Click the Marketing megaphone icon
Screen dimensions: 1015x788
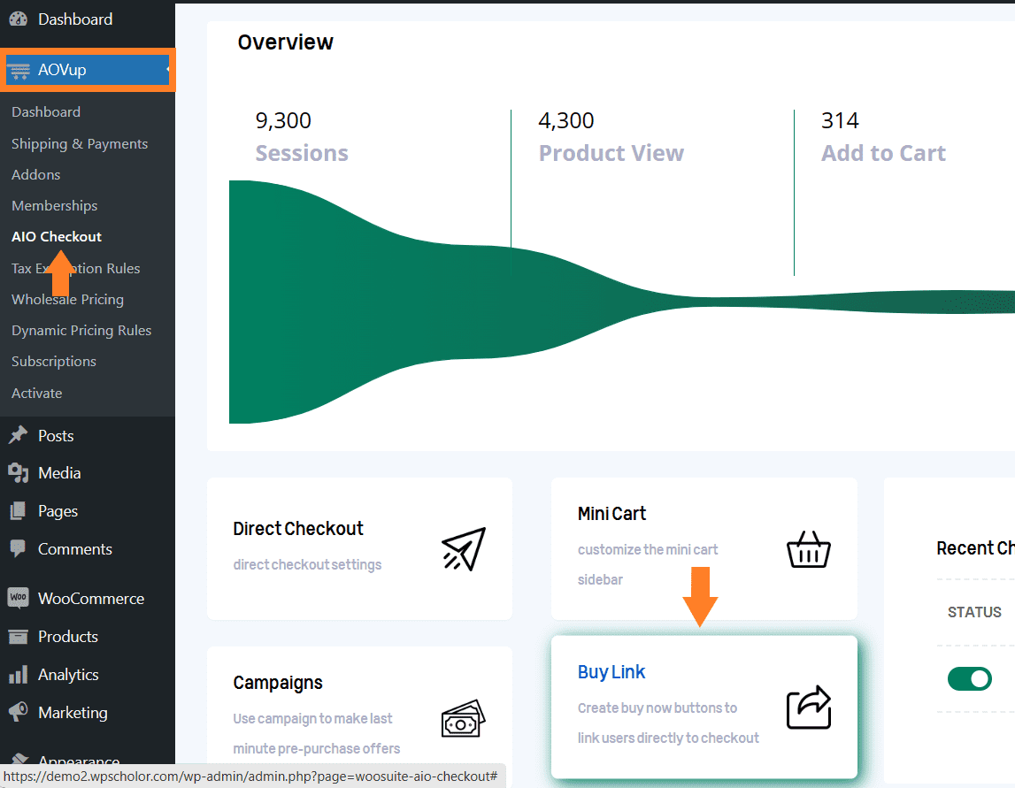point(18,712)
